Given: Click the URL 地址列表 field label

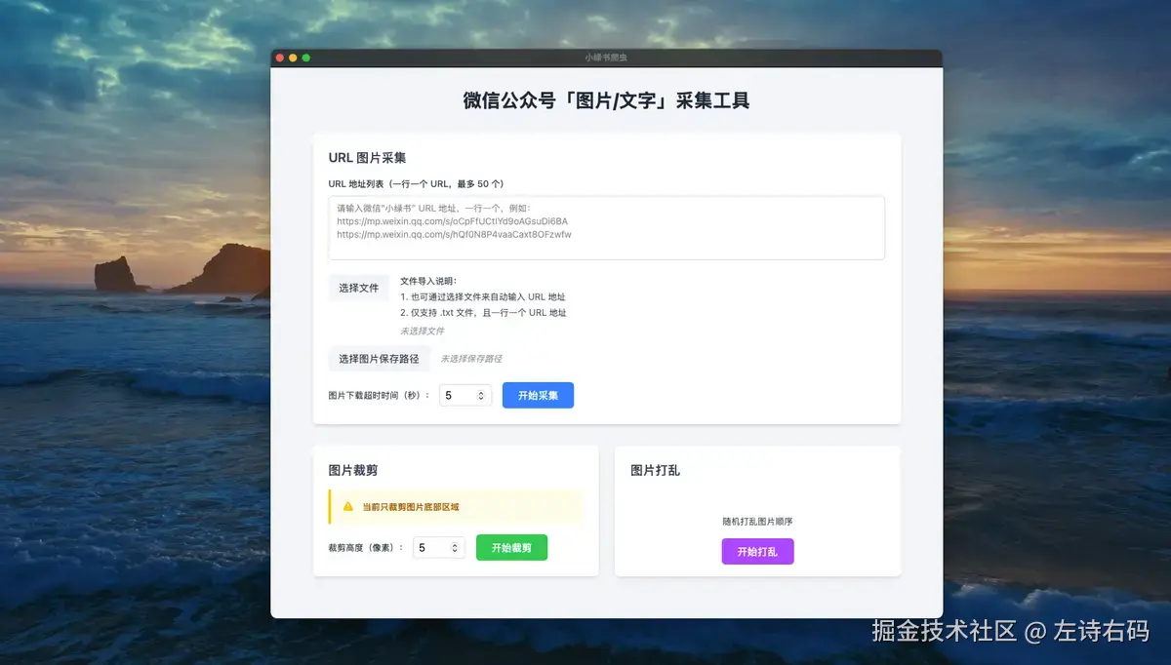Looking at the screenshot, I should pos(416,183).
